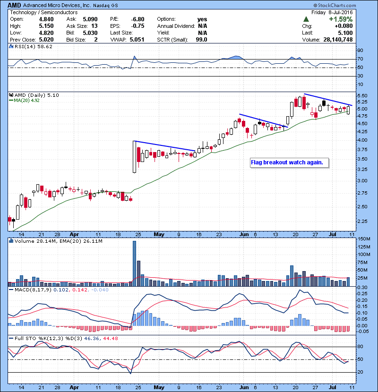Click the '5.50' price axis label

coord(362,96)
